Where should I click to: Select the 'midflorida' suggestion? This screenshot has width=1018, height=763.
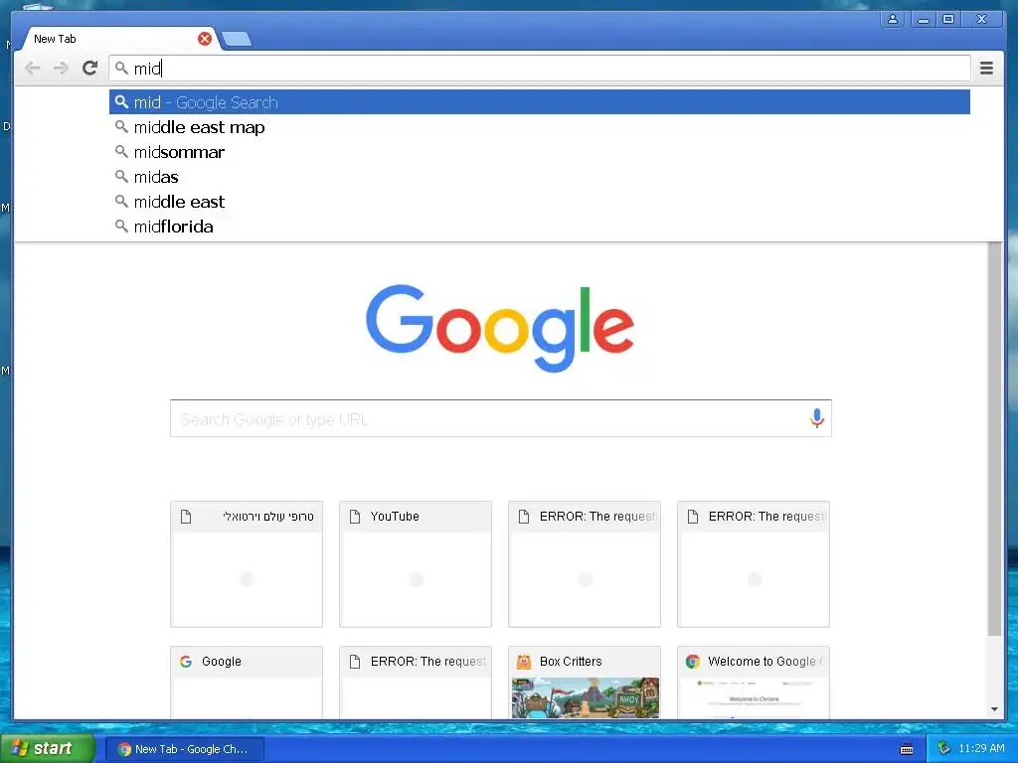[x=540, y=227]
